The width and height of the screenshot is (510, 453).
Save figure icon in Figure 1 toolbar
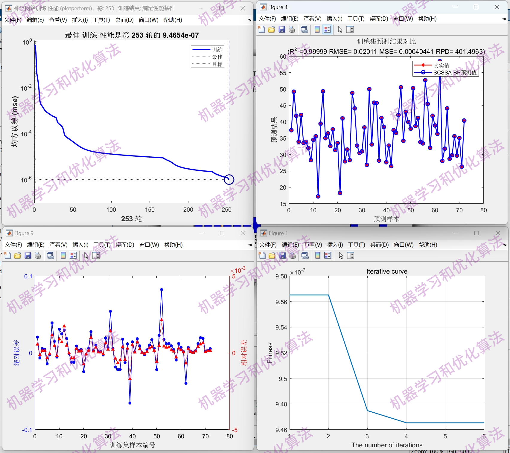point(282,255)
